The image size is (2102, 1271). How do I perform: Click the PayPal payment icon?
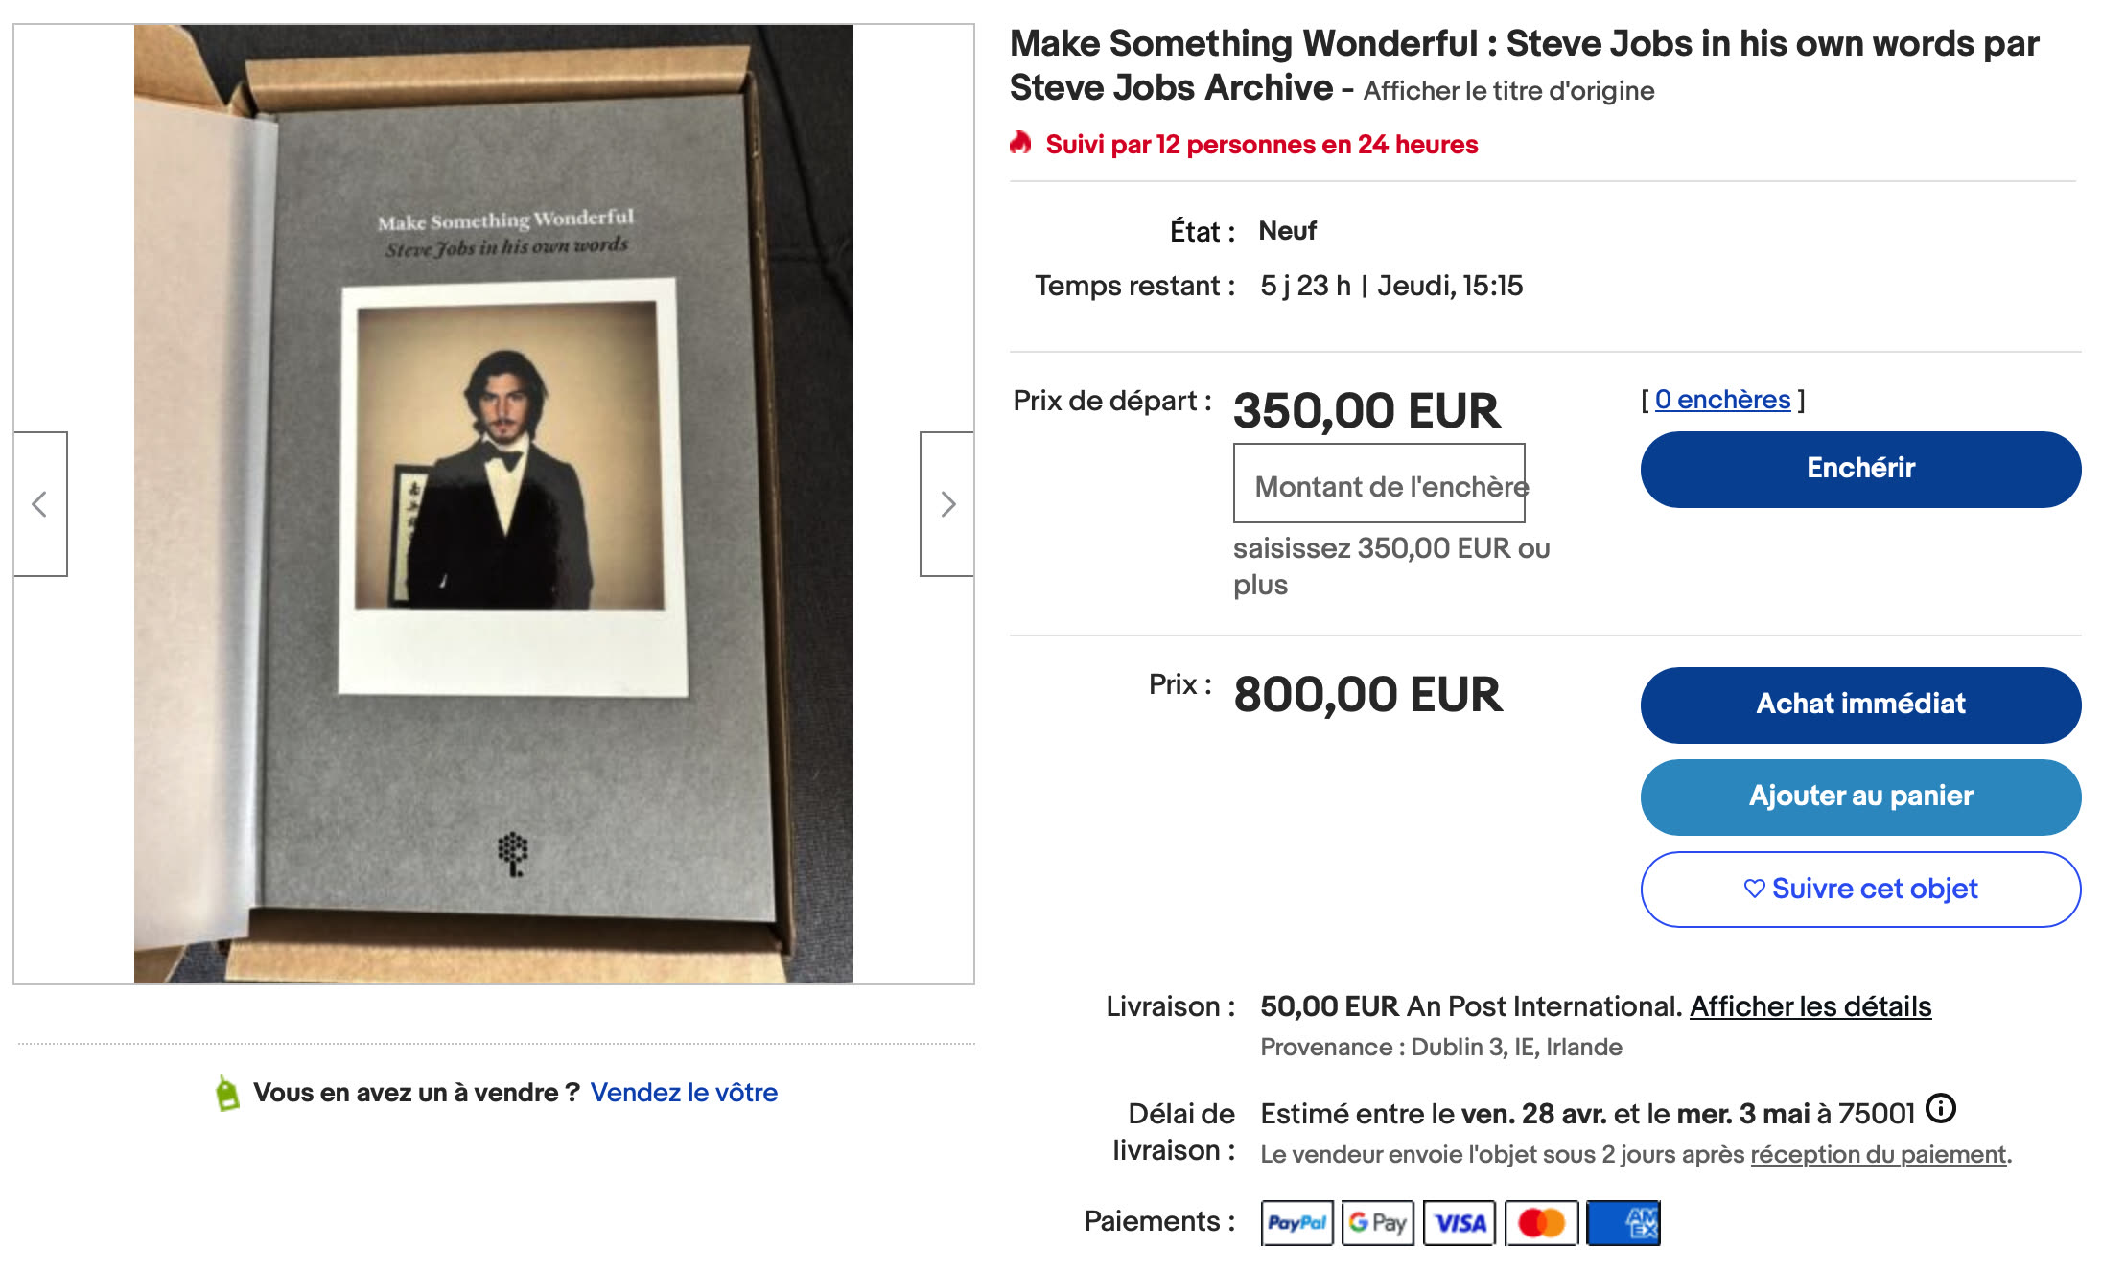(x=1296, y=1223)
